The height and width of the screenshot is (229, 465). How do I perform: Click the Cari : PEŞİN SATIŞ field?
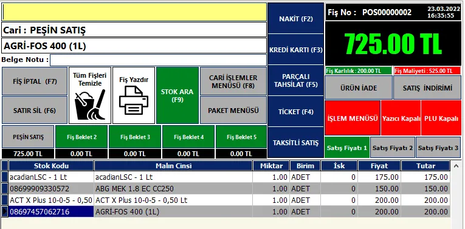(134, 30)
